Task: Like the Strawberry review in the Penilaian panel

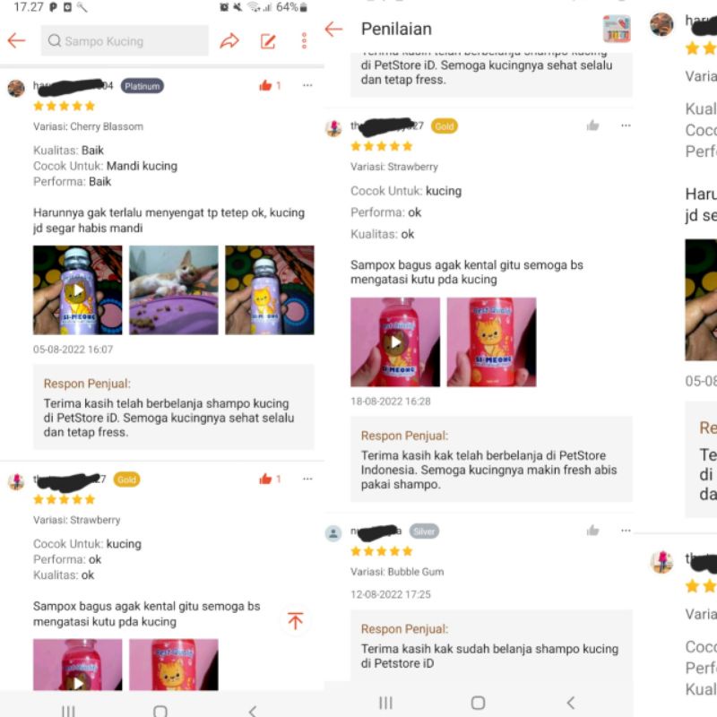Action: (x=592, y=125)
